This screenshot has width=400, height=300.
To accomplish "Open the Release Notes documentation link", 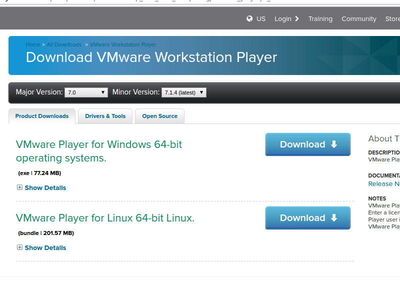I will click(384, 183).
